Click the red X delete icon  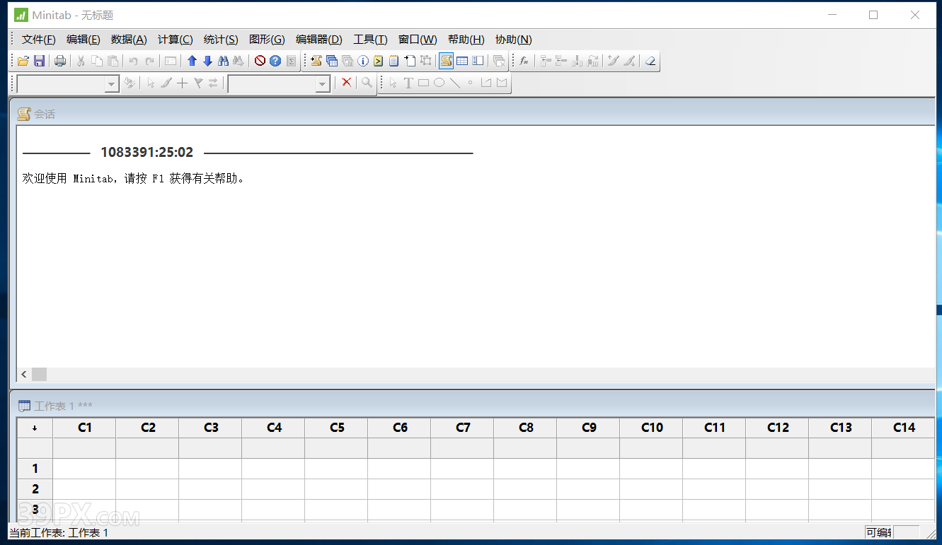pyautogui.click(x=346, y=83)
